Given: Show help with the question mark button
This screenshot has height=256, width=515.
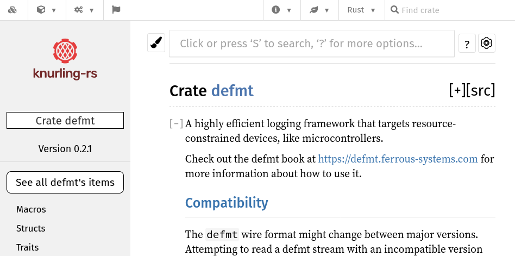Looking at the screenshot, I should coord(467,43).
